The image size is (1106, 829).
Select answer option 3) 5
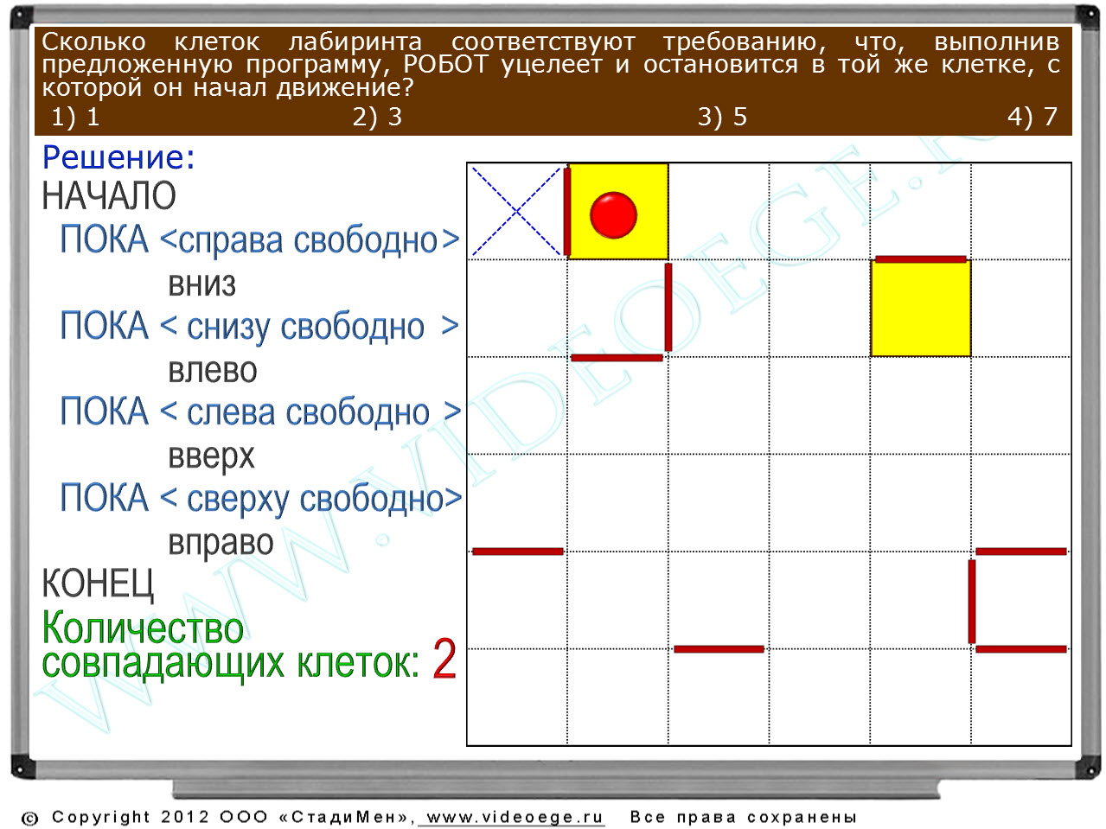pyautogui.click(x=722, y=117)
